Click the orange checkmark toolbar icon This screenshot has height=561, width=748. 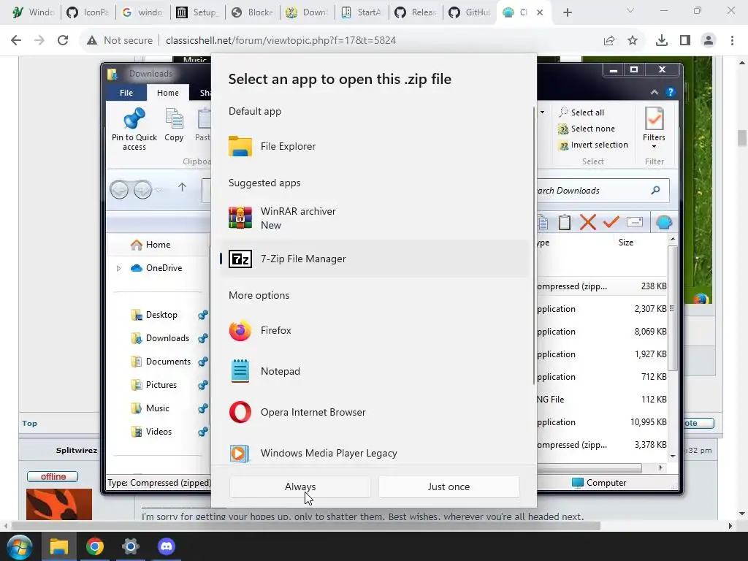click(611, 222)
